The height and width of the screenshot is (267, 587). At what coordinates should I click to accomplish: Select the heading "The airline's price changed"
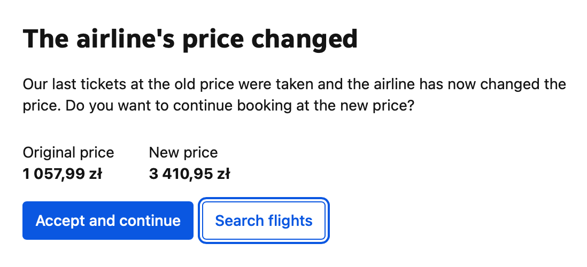coord(190,39)
